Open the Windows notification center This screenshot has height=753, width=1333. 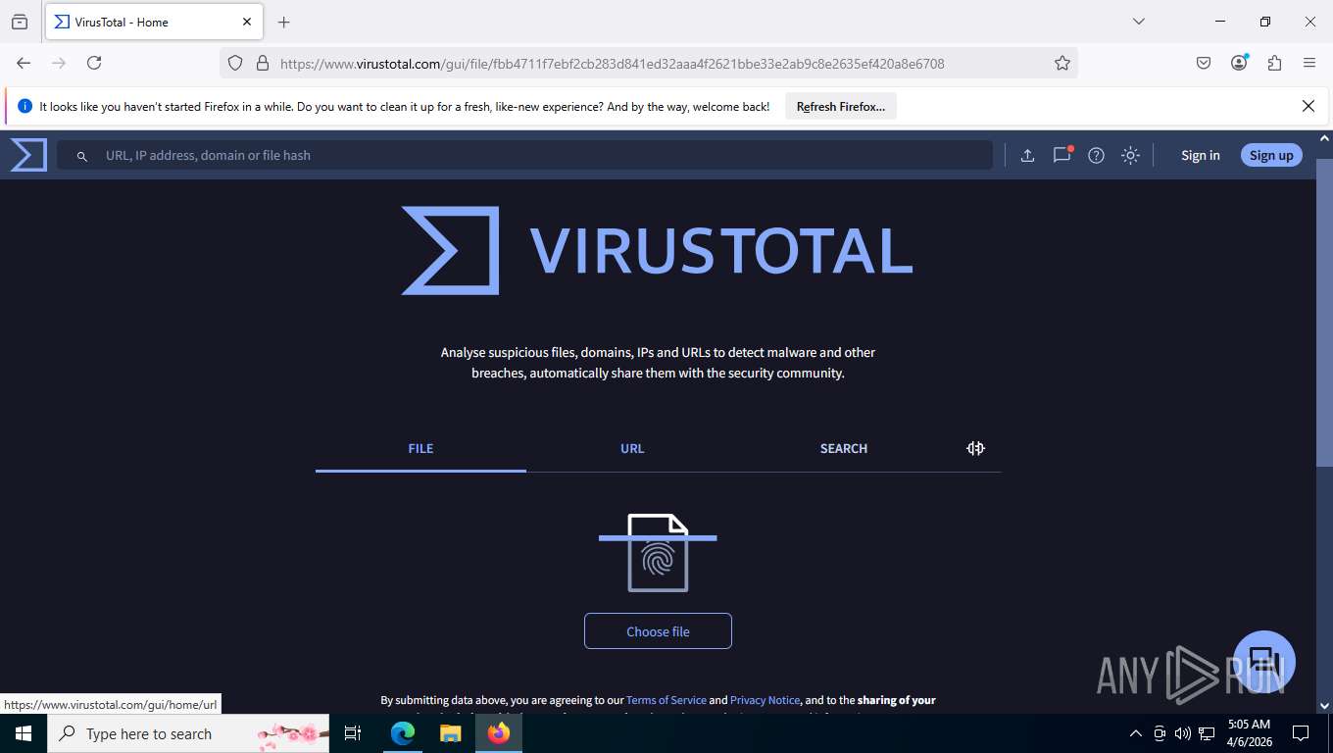(x=1301, y=733)
